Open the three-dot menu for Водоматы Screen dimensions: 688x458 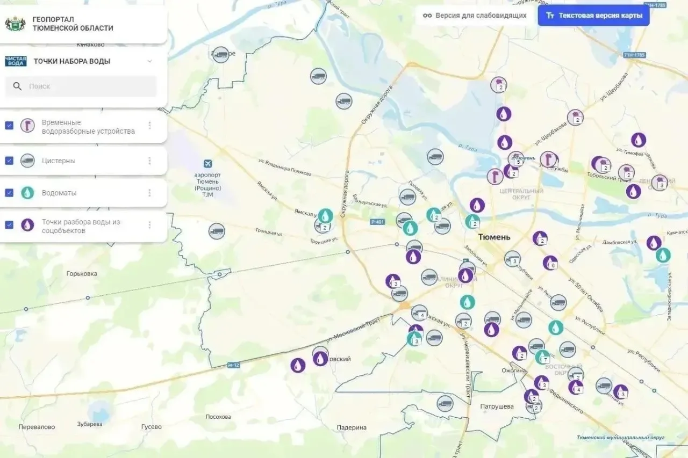[149, 193]
